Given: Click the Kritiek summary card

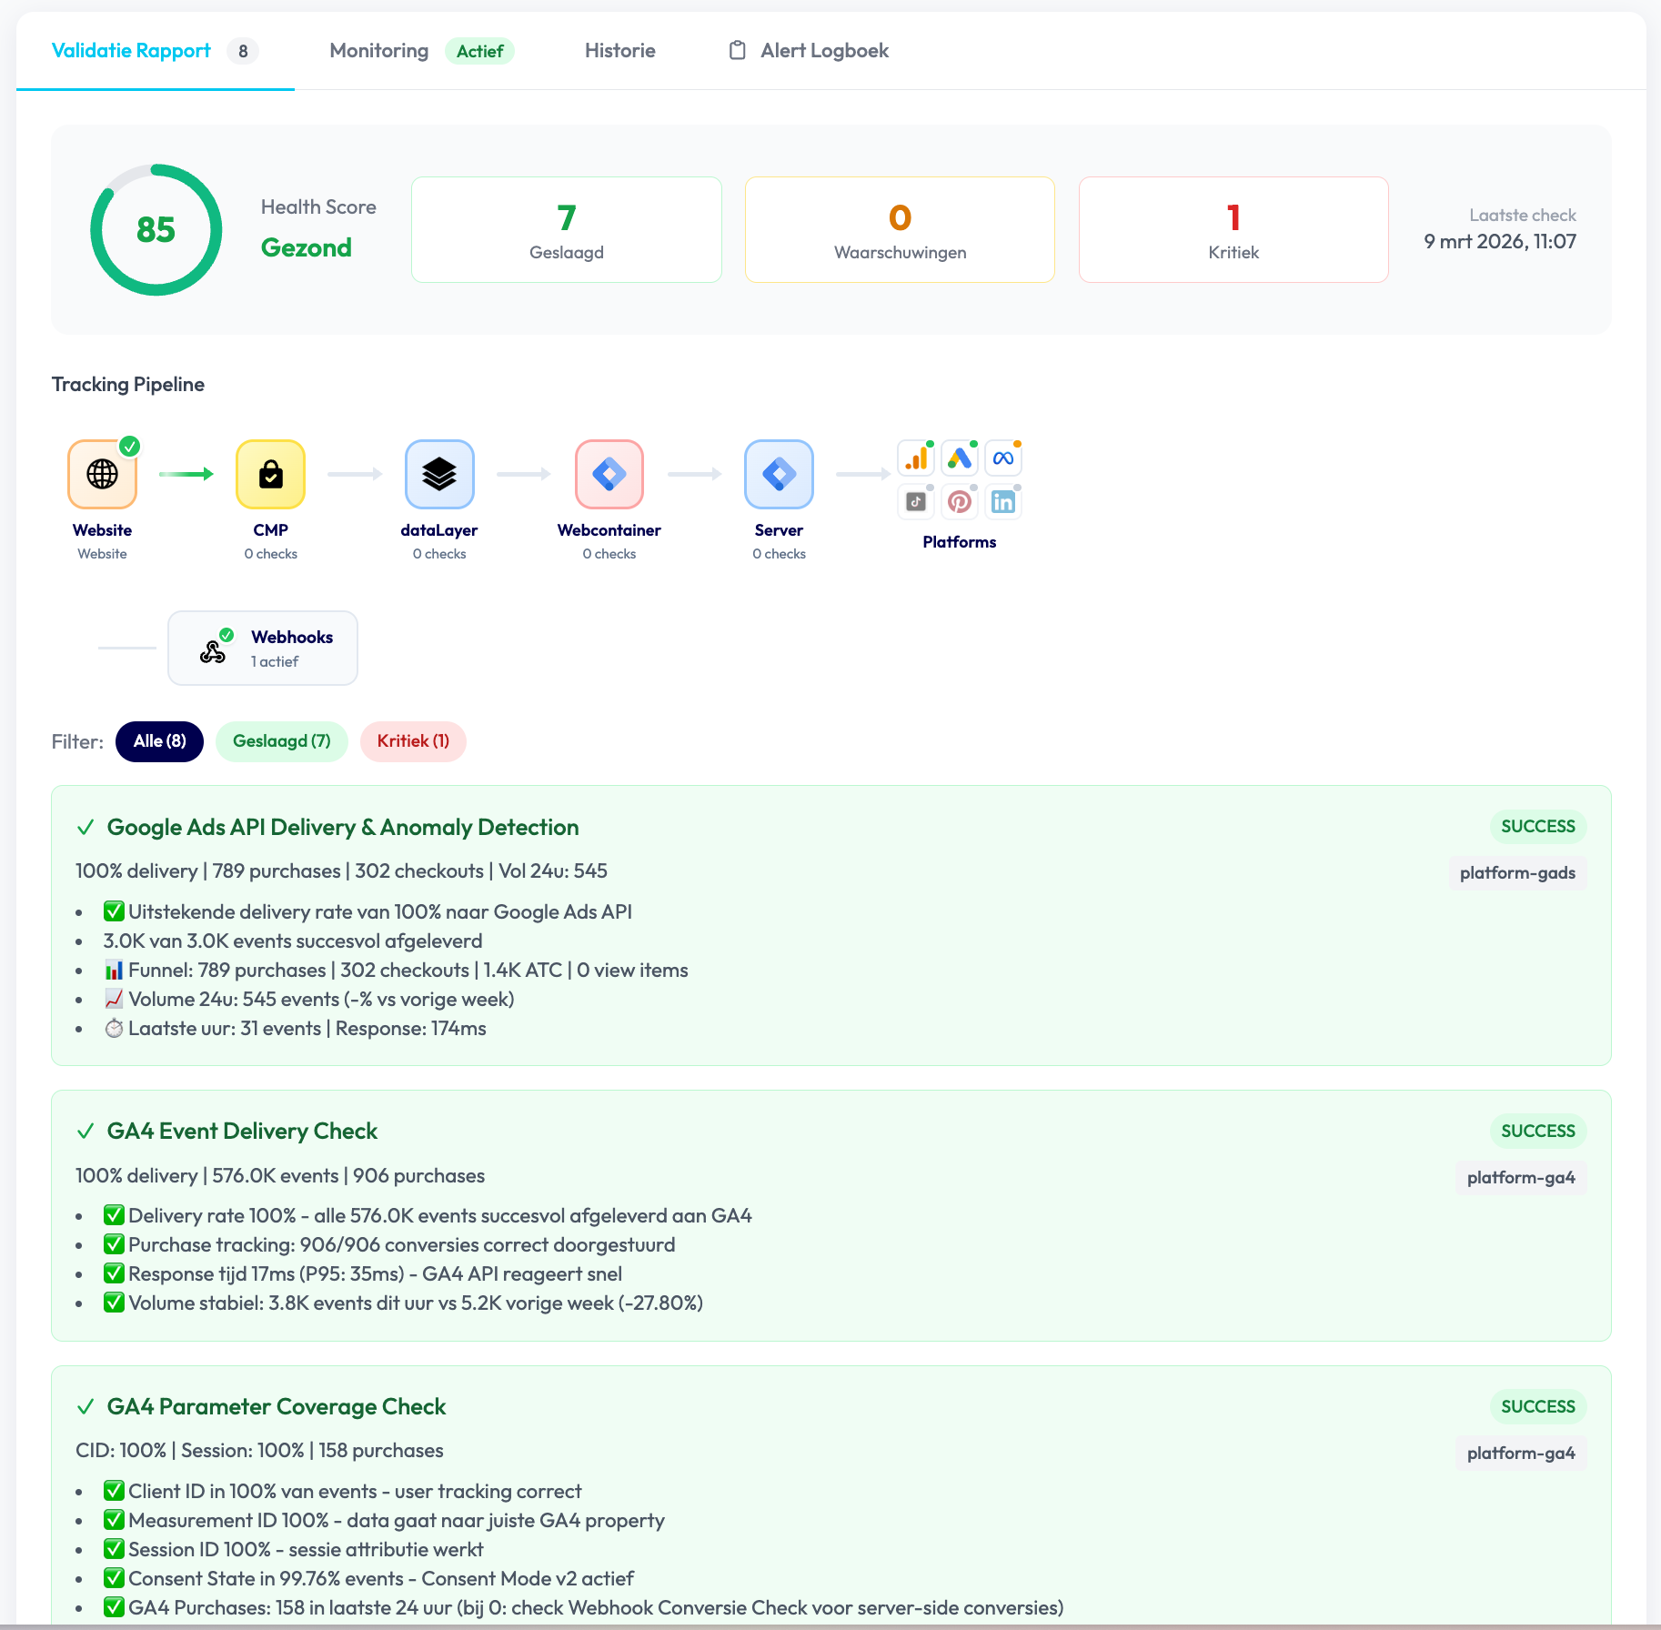Looking at the screenshot, I should 1233,230.
